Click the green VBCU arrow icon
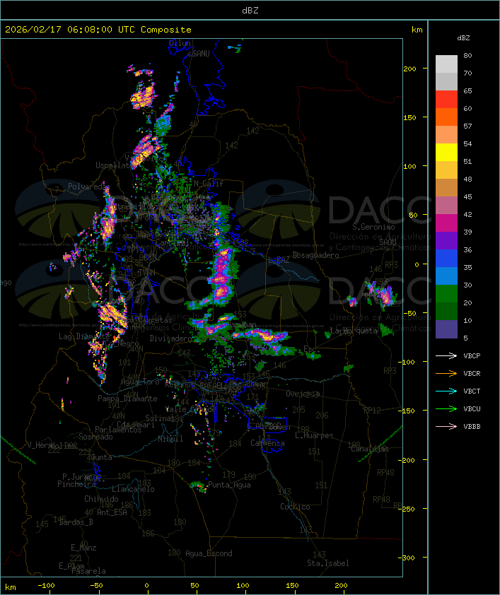This screenshot has height=595, width=500. [x=446, y=408]
